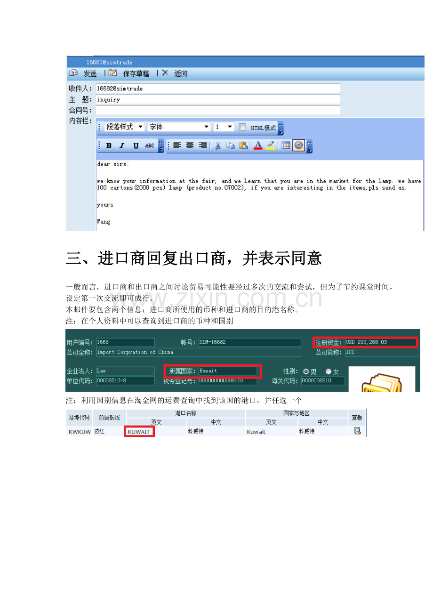Enable the HTML模式 checkbox

[x=242, y=127]
